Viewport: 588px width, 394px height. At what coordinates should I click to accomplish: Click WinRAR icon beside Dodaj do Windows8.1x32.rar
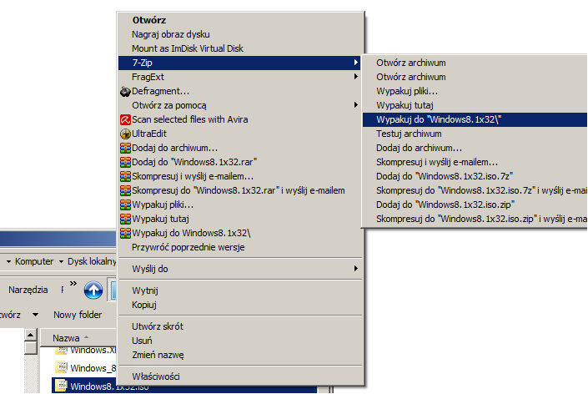pyautogui.click(x=125, y=163)
